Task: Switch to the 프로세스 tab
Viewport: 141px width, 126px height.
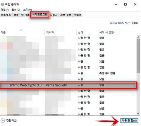Action: click(6, 15)
